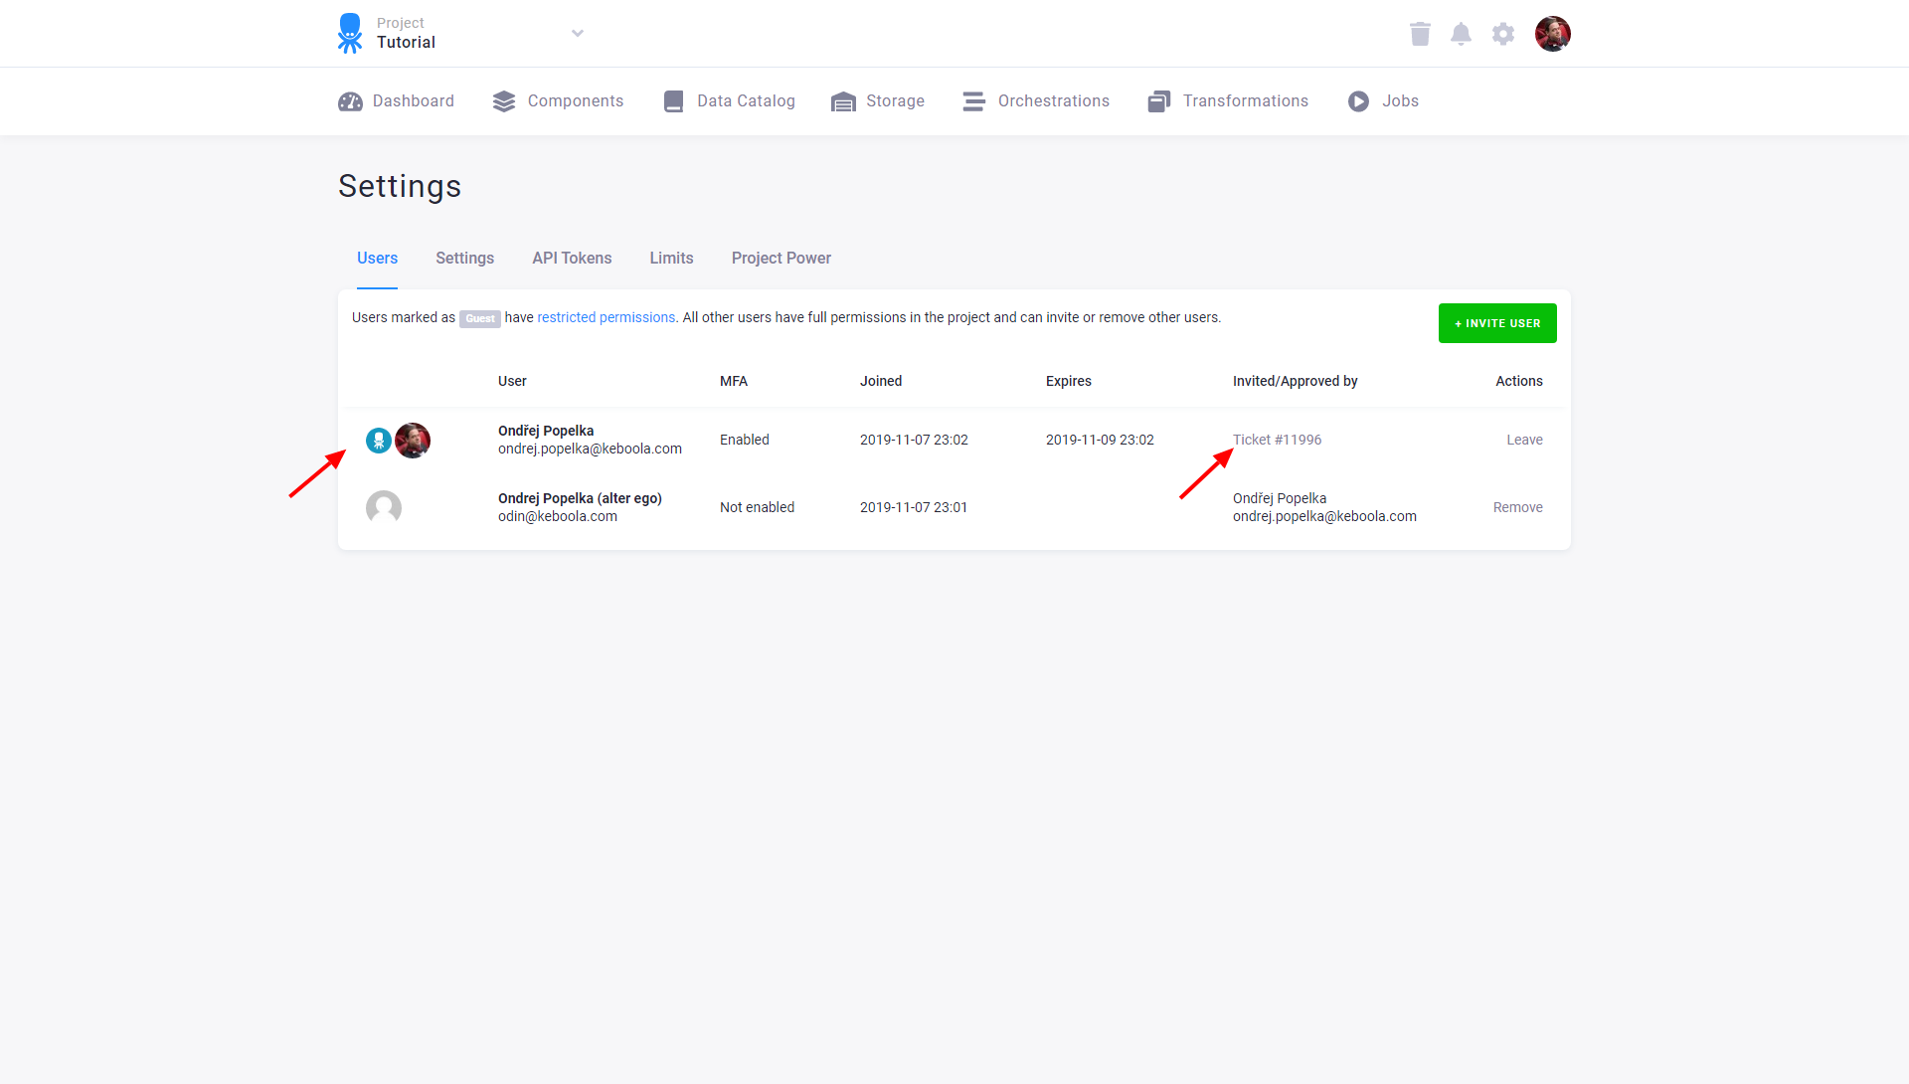The image size is (1909, 1084).
Task: Open the Project Tutorial selector
Action: pos(460,33)
